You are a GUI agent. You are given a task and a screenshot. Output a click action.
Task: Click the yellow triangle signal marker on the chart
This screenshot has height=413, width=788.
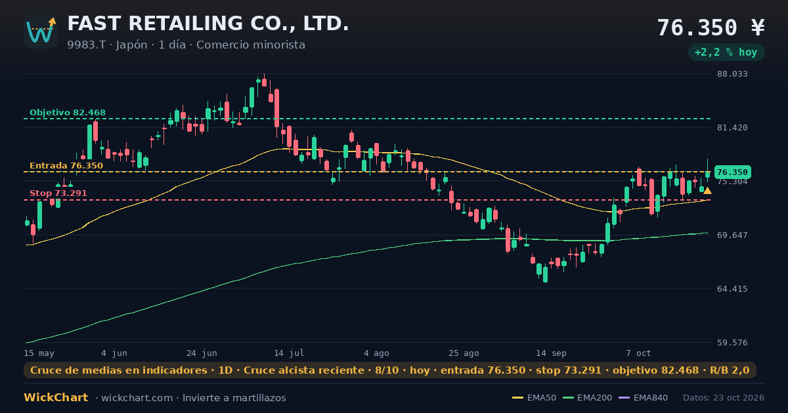707,191
